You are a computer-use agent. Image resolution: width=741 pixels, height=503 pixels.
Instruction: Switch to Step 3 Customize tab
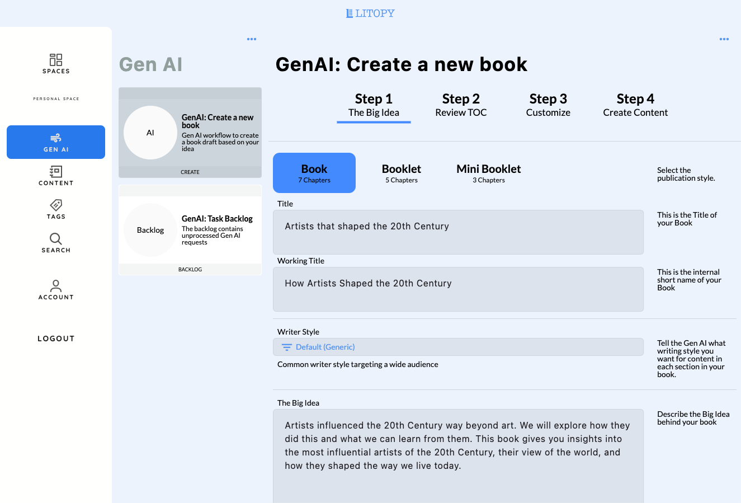548,105
